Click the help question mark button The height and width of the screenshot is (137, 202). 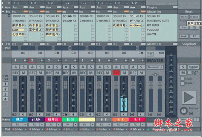click(x=197, y=119)
